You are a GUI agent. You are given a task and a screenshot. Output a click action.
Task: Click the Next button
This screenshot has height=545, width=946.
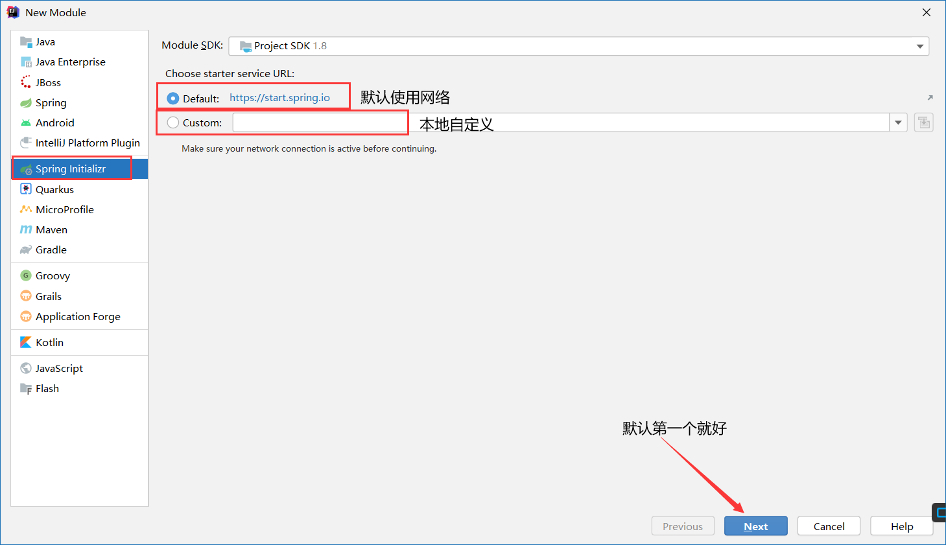[755, 526]
